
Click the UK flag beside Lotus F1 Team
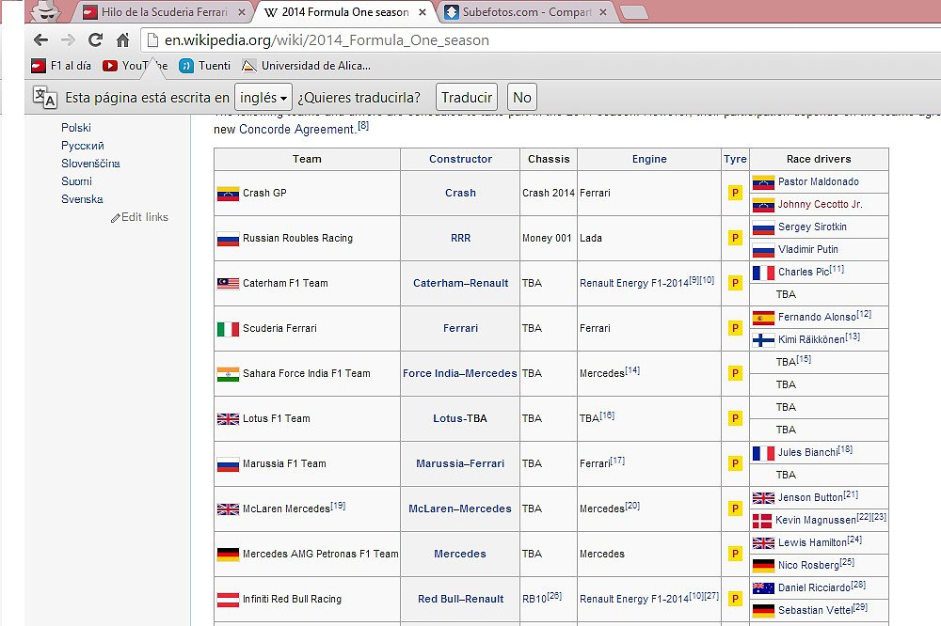pos(228,418)
